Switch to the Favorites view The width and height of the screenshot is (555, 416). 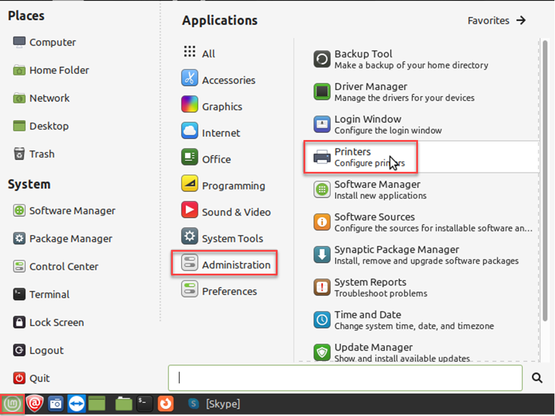point(497,20)
